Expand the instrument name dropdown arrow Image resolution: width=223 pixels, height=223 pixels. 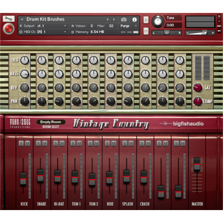(22, 20)
